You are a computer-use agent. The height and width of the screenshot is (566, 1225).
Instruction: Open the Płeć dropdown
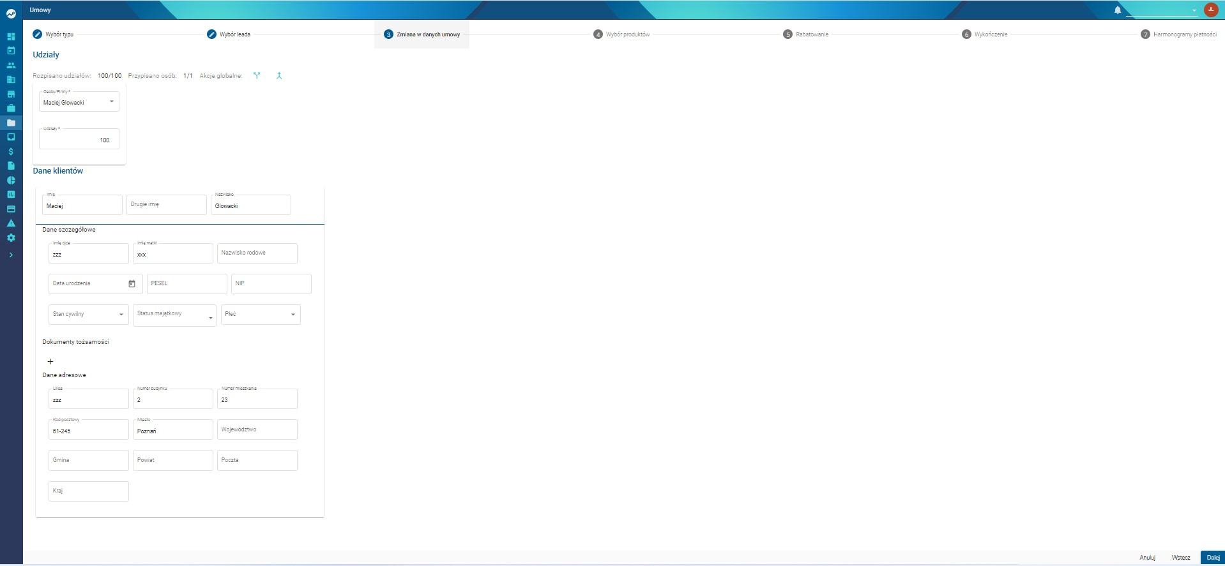coord(261,314)
